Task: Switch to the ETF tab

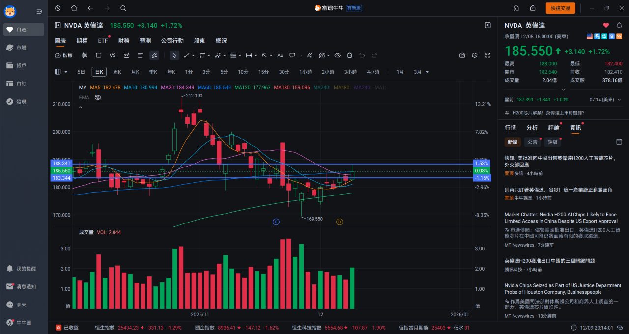Action: (103, 41)
